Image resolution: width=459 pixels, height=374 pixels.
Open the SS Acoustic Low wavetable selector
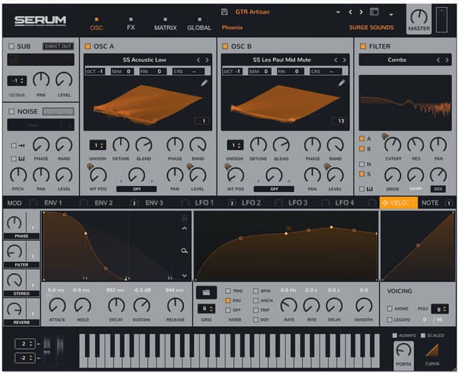pyautogui.click(x=144, y=60)
